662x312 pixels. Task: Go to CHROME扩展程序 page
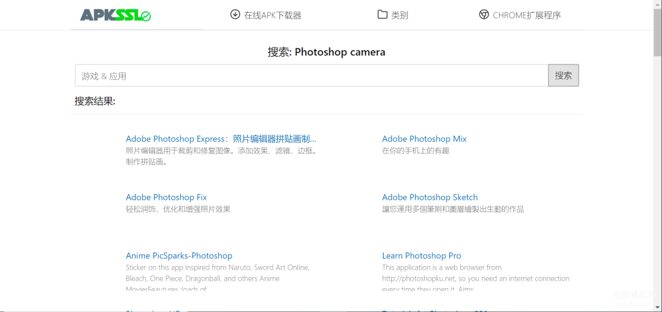coord(527,15)
